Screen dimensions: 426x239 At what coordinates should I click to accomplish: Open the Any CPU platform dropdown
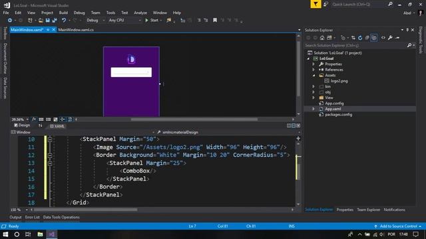coord(124,21)
